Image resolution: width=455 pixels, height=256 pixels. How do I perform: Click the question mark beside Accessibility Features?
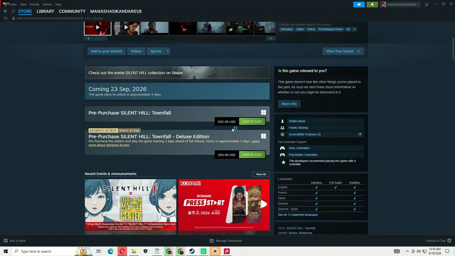pos(360,134)
